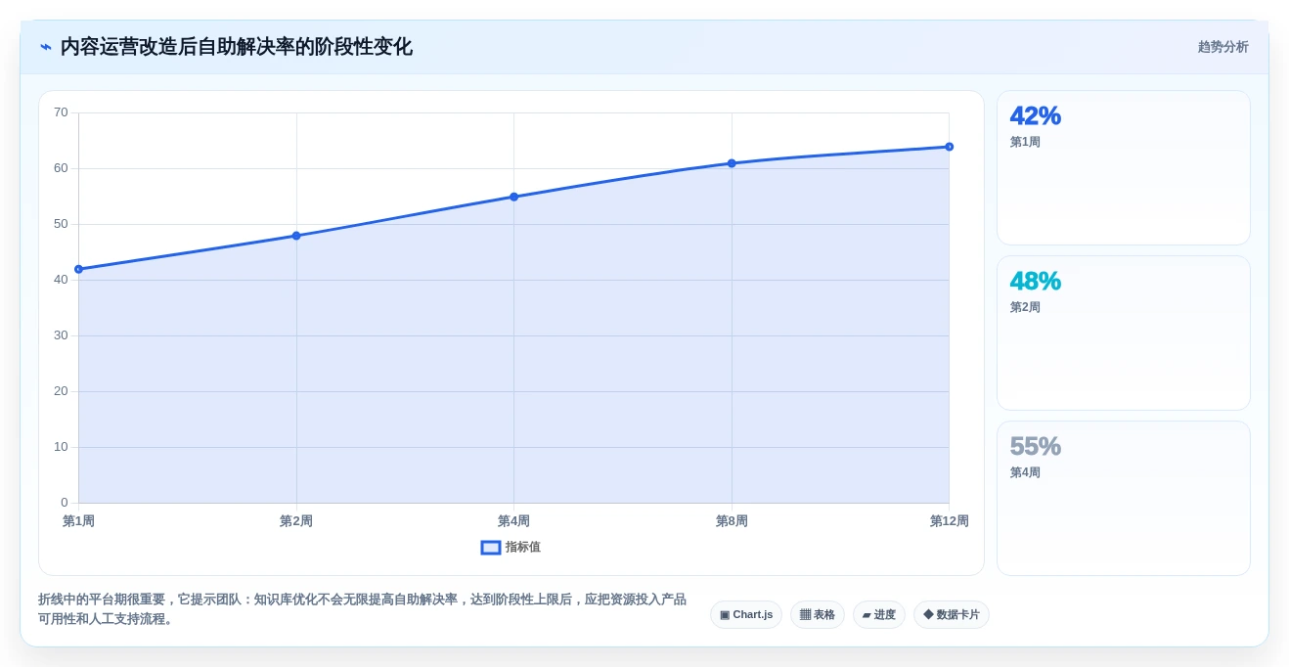Click the 42% value text
1289x667 pixels.
(x=1035, y=115)
